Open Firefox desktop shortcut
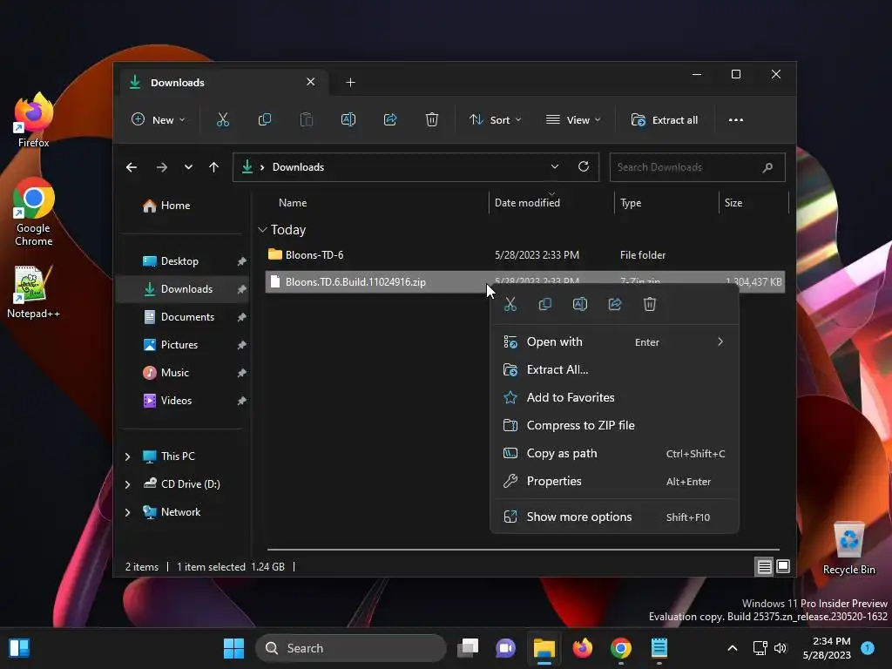892x669 pixels. click(33, 120)
